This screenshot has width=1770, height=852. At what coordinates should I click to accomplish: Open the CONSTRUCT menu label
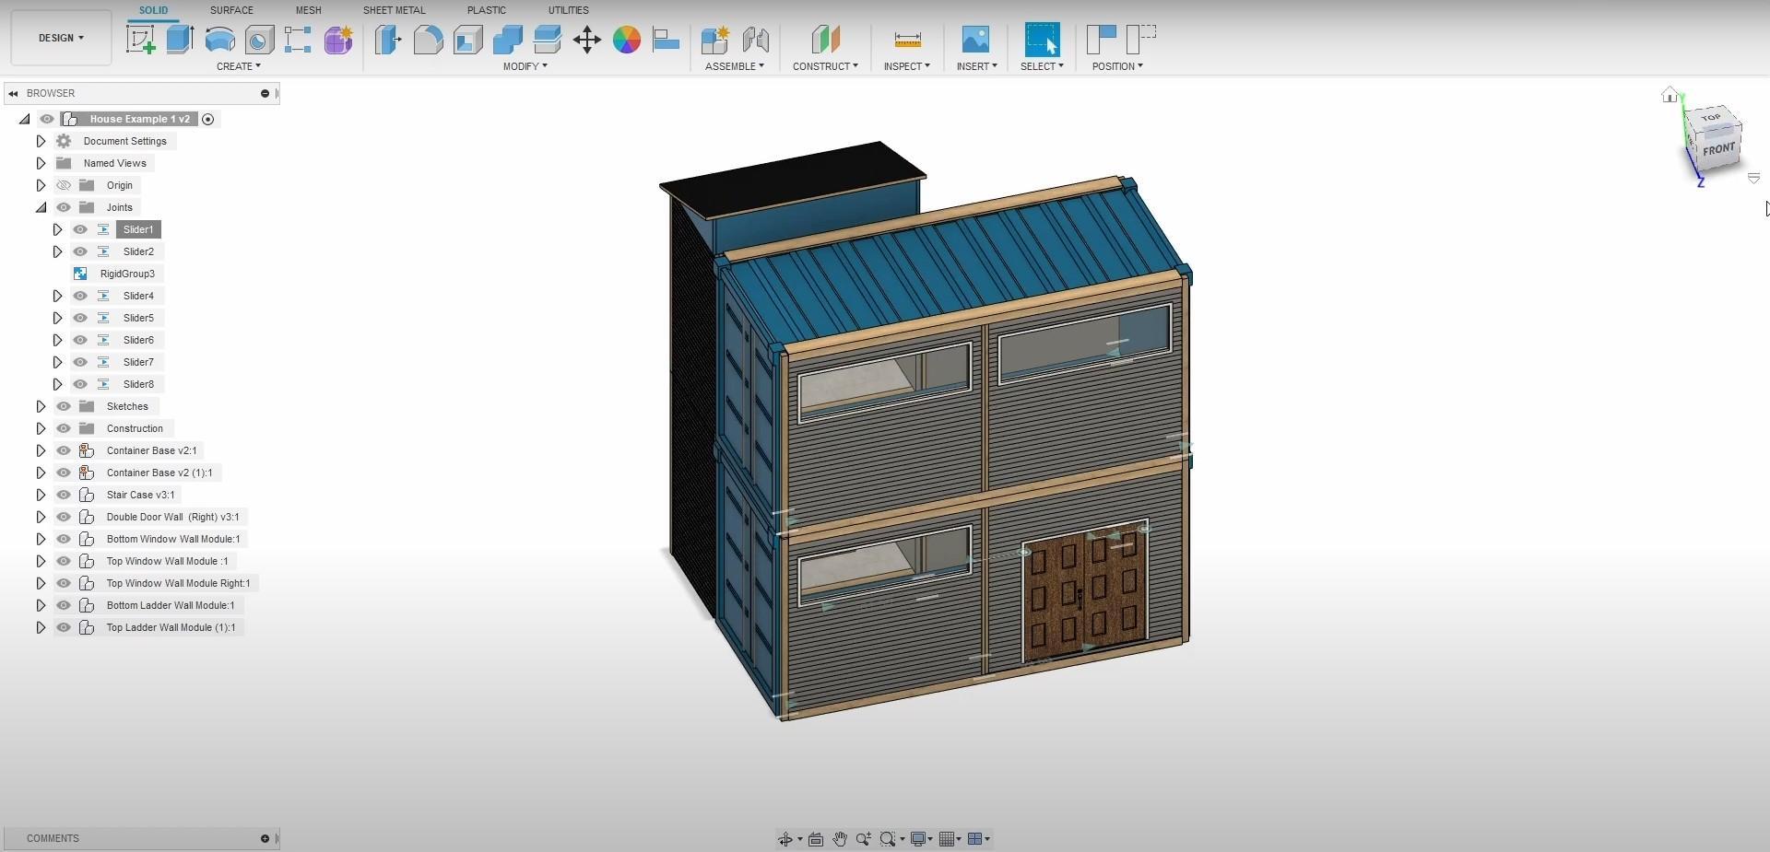pos(825,66)
